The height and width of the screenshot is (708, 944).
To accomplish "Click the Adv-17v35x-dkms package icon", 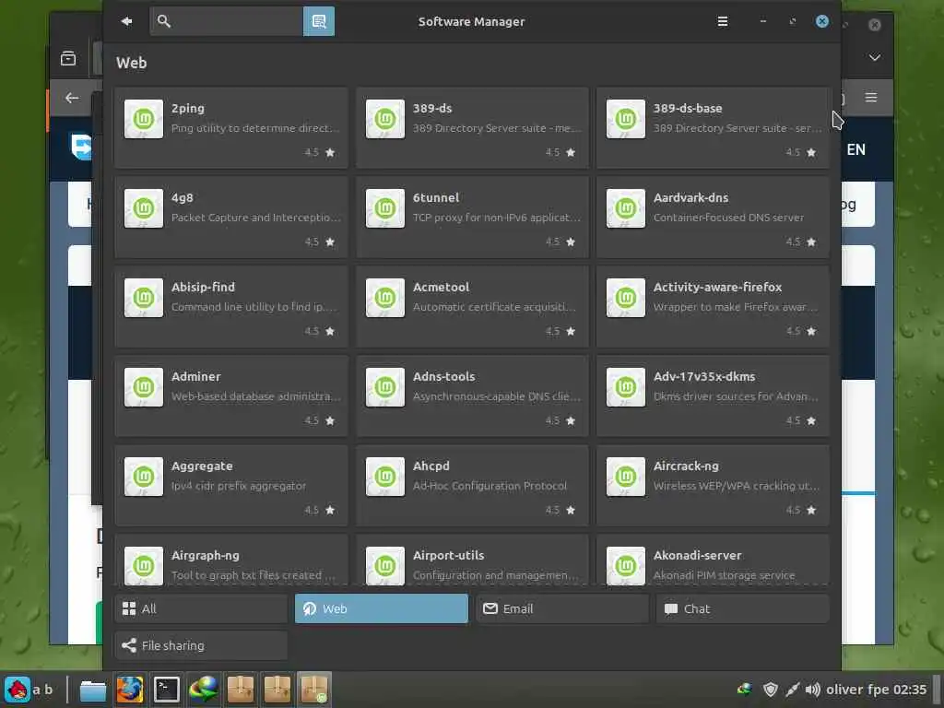I will [x=626, y=387].
